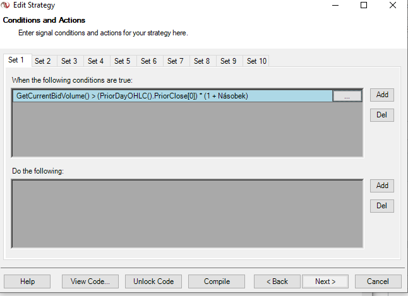Cancel the Edit Strategy wizard
408x296 pixels.
(x=378, y=281)
